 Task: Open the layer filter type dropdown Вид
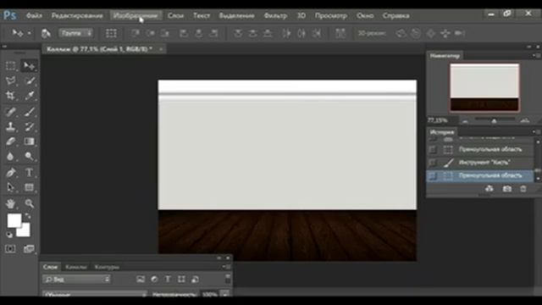(76, 280)
